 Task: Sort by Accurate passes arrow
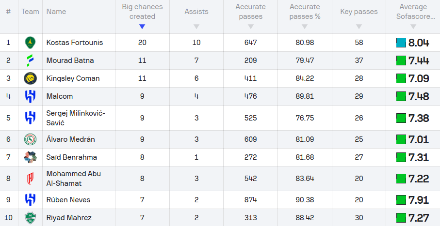pyautogui.click(x=251, y=27)
